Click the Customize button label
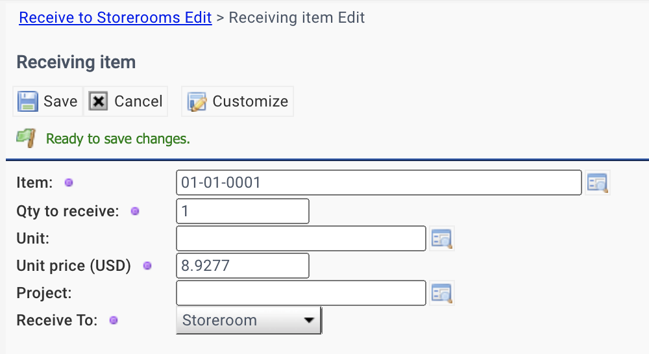Image resolution: width=649 pixels, height=354 pixels. coord(251,101)
